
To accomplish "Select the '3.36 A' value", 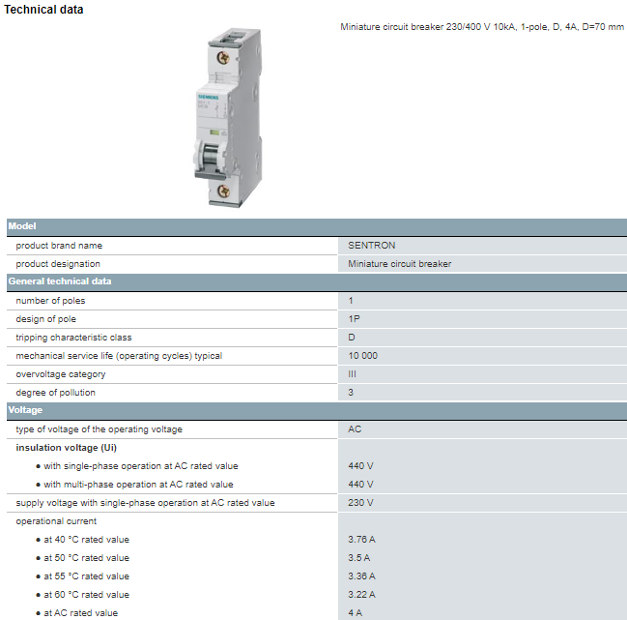I will tap(361, 576).
